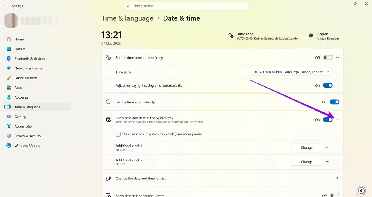Click the Windows Update sync icon
The image size is (372, 197).
tap(9, 146)
